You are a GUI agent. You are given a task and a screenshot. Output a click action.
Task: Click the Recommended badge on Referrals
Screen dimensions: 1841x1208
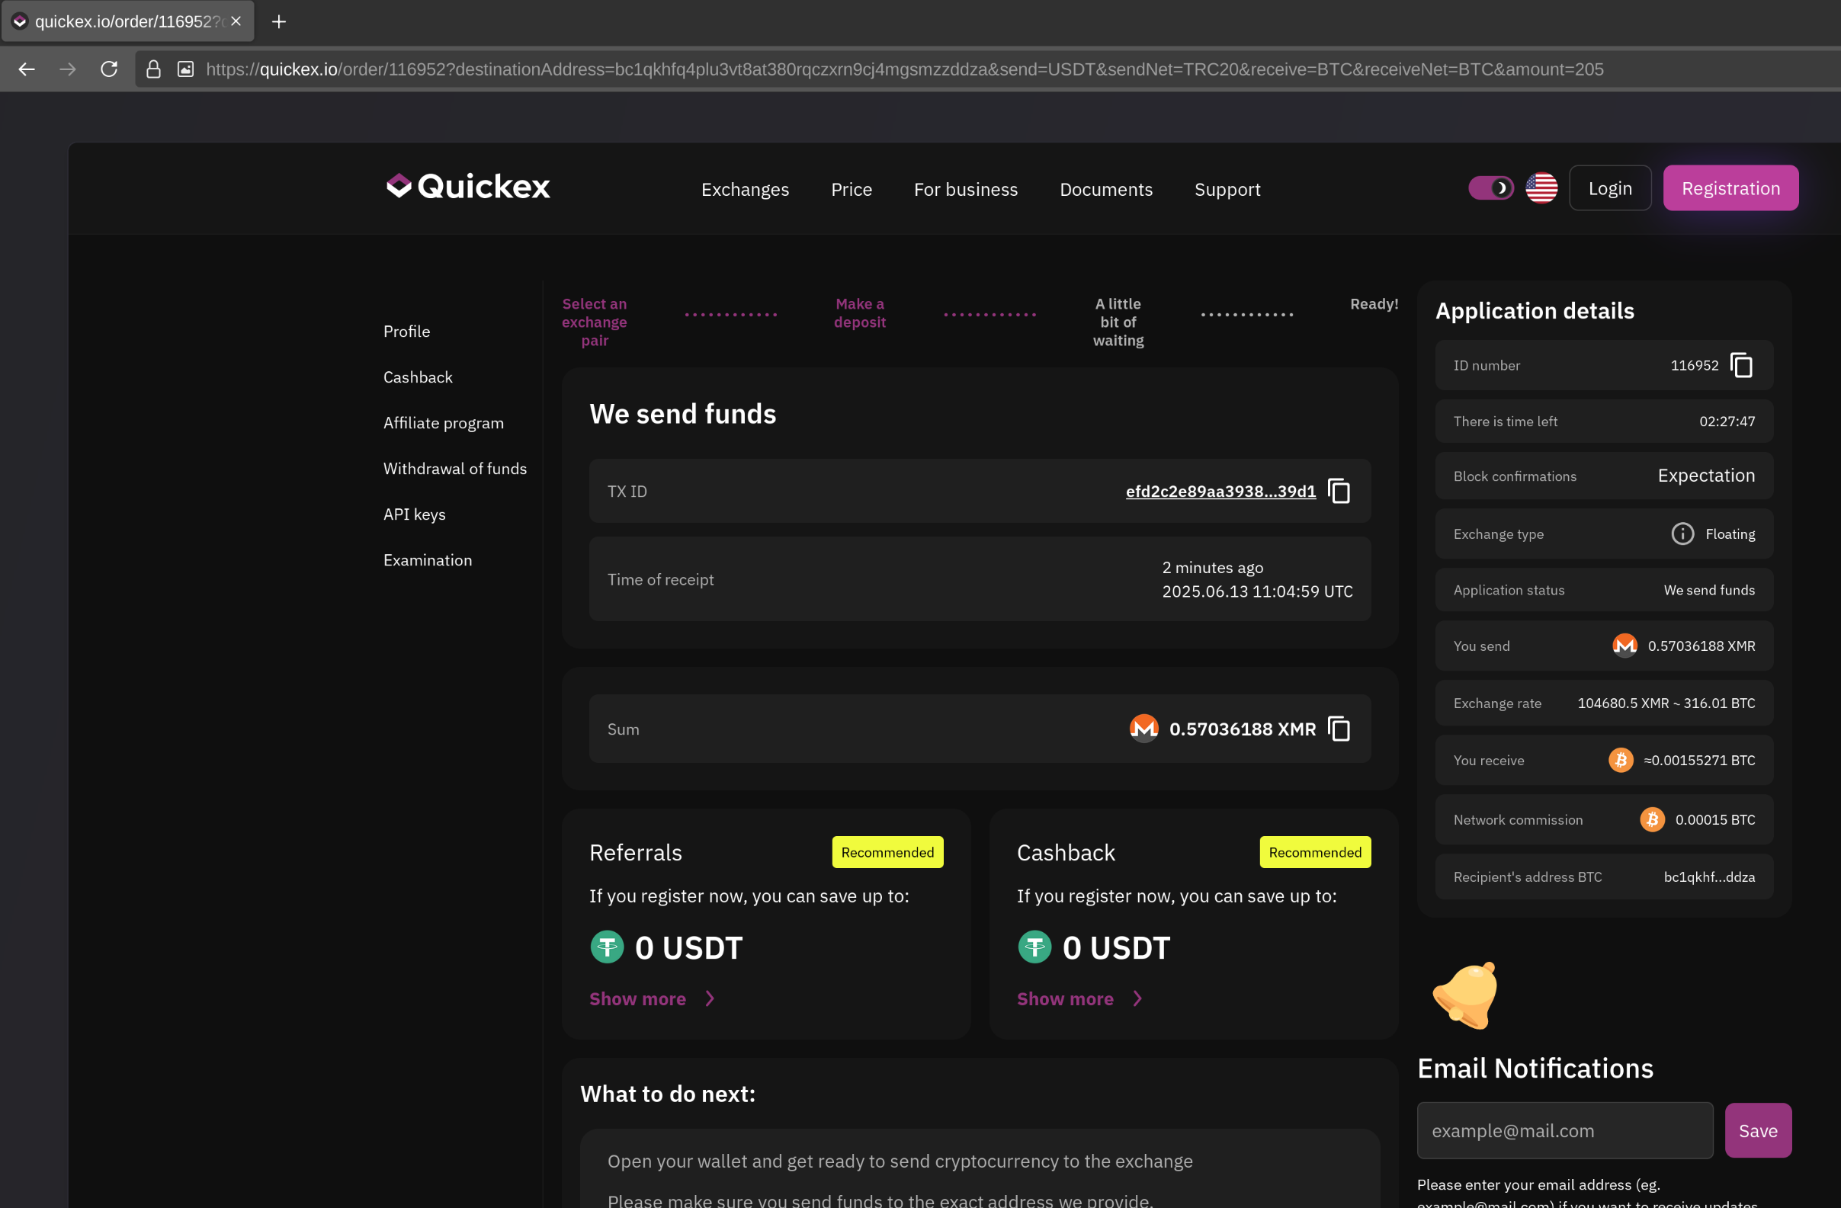point(887,852)
